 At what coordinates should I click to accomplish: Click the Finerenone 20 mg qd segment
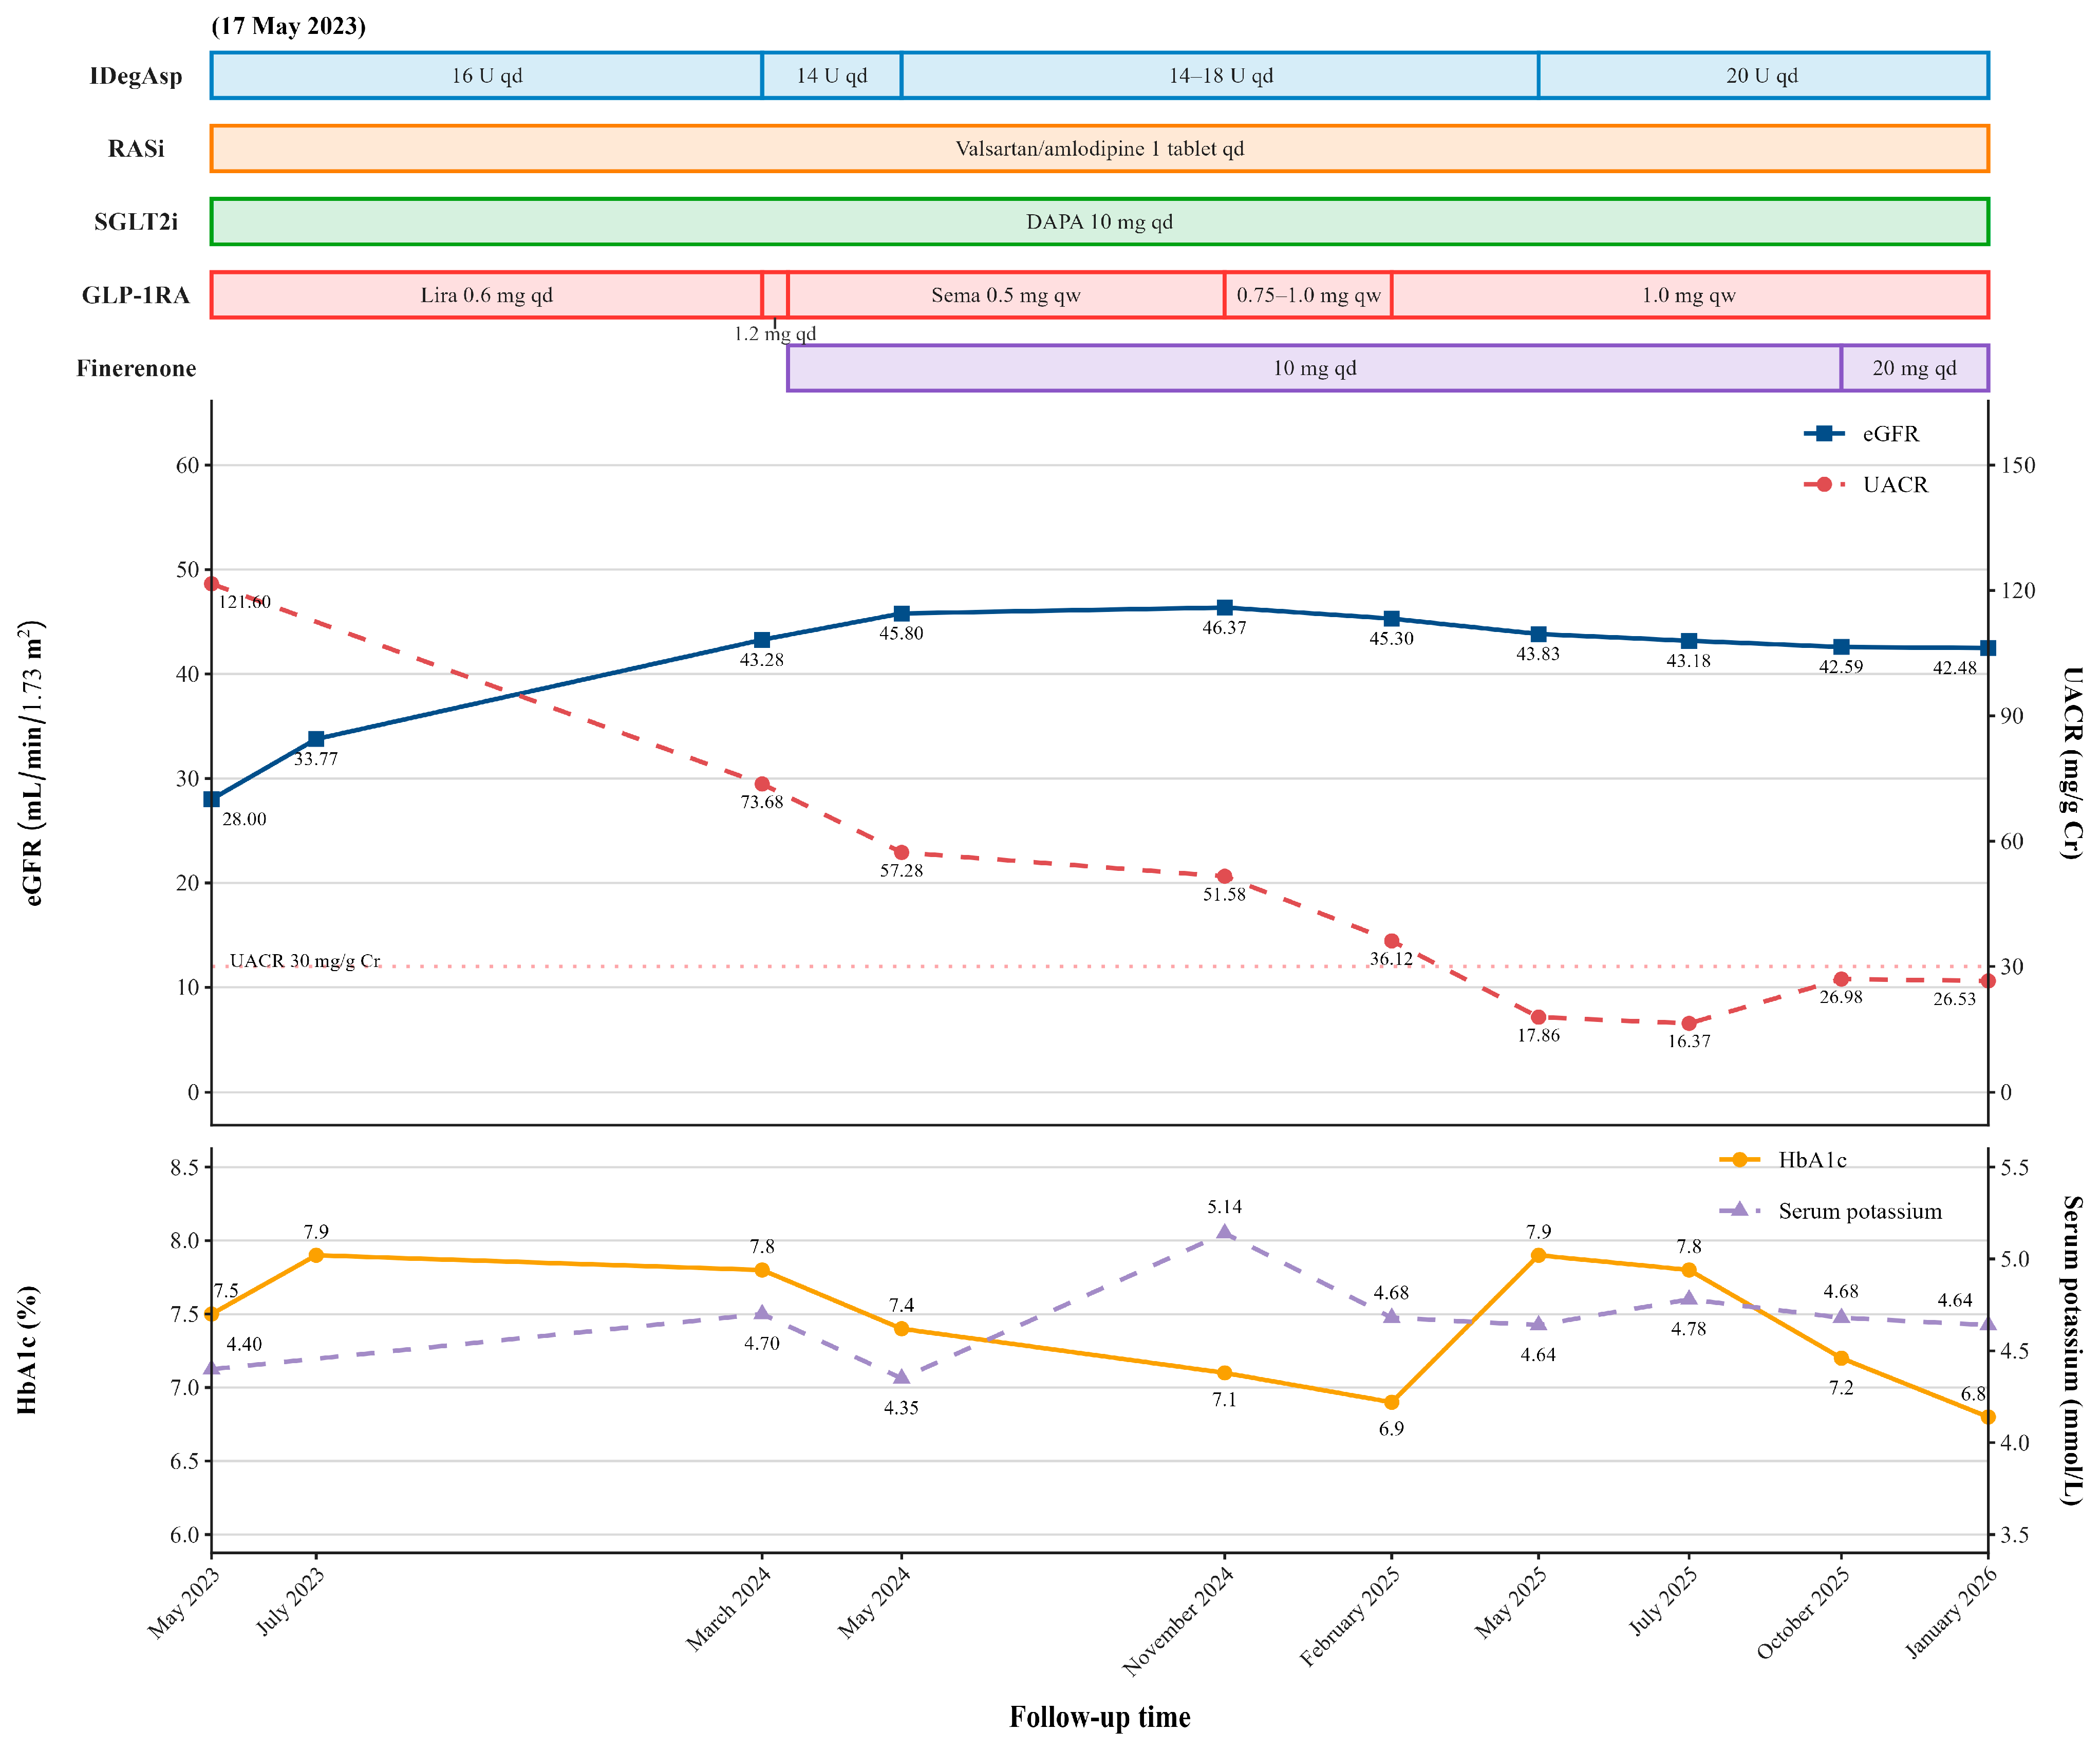point(1915,368)
